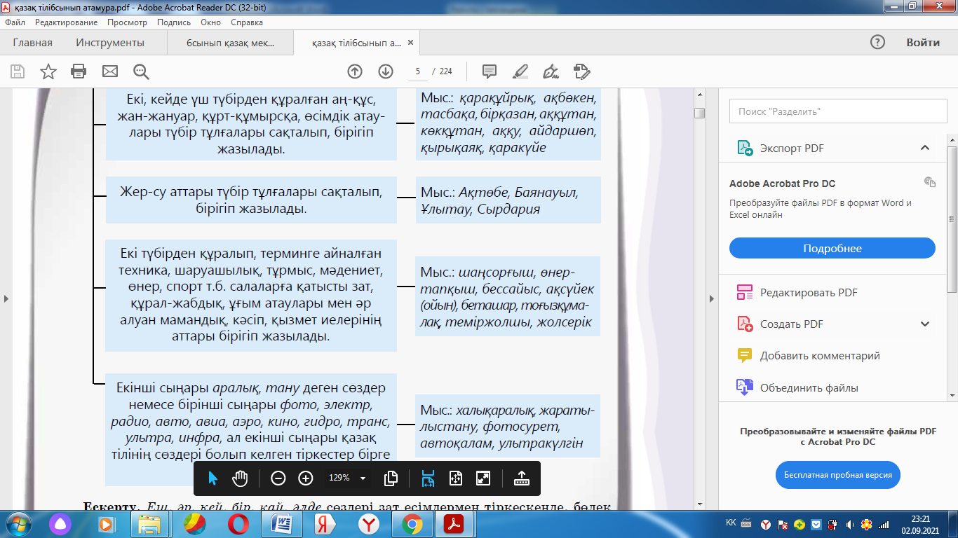Toggle full screen mode in floating toolbar
The width and height of the screenshot is (958, 538).
[x=483, y=478]
